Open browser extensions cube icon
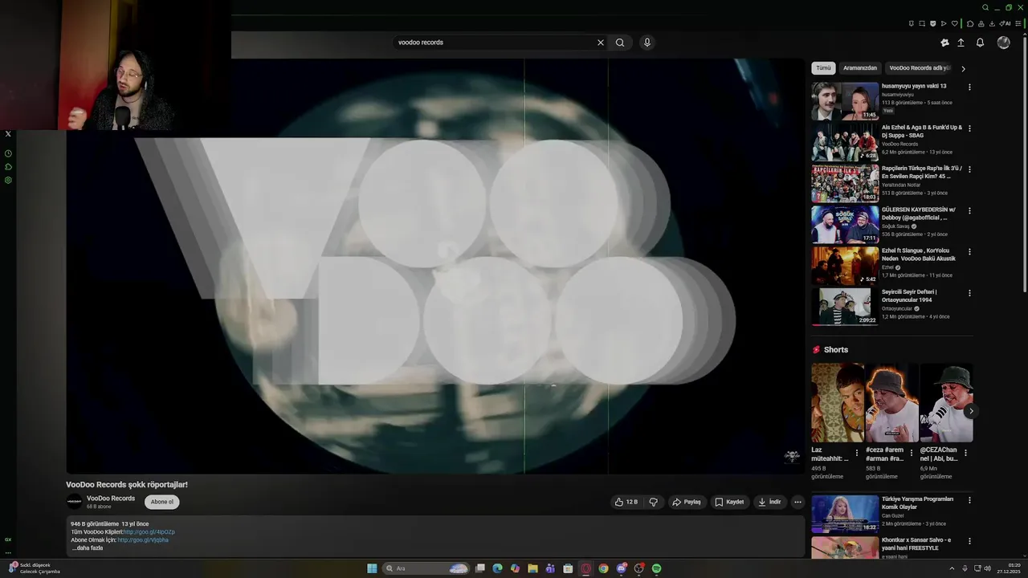 (970, 23)
